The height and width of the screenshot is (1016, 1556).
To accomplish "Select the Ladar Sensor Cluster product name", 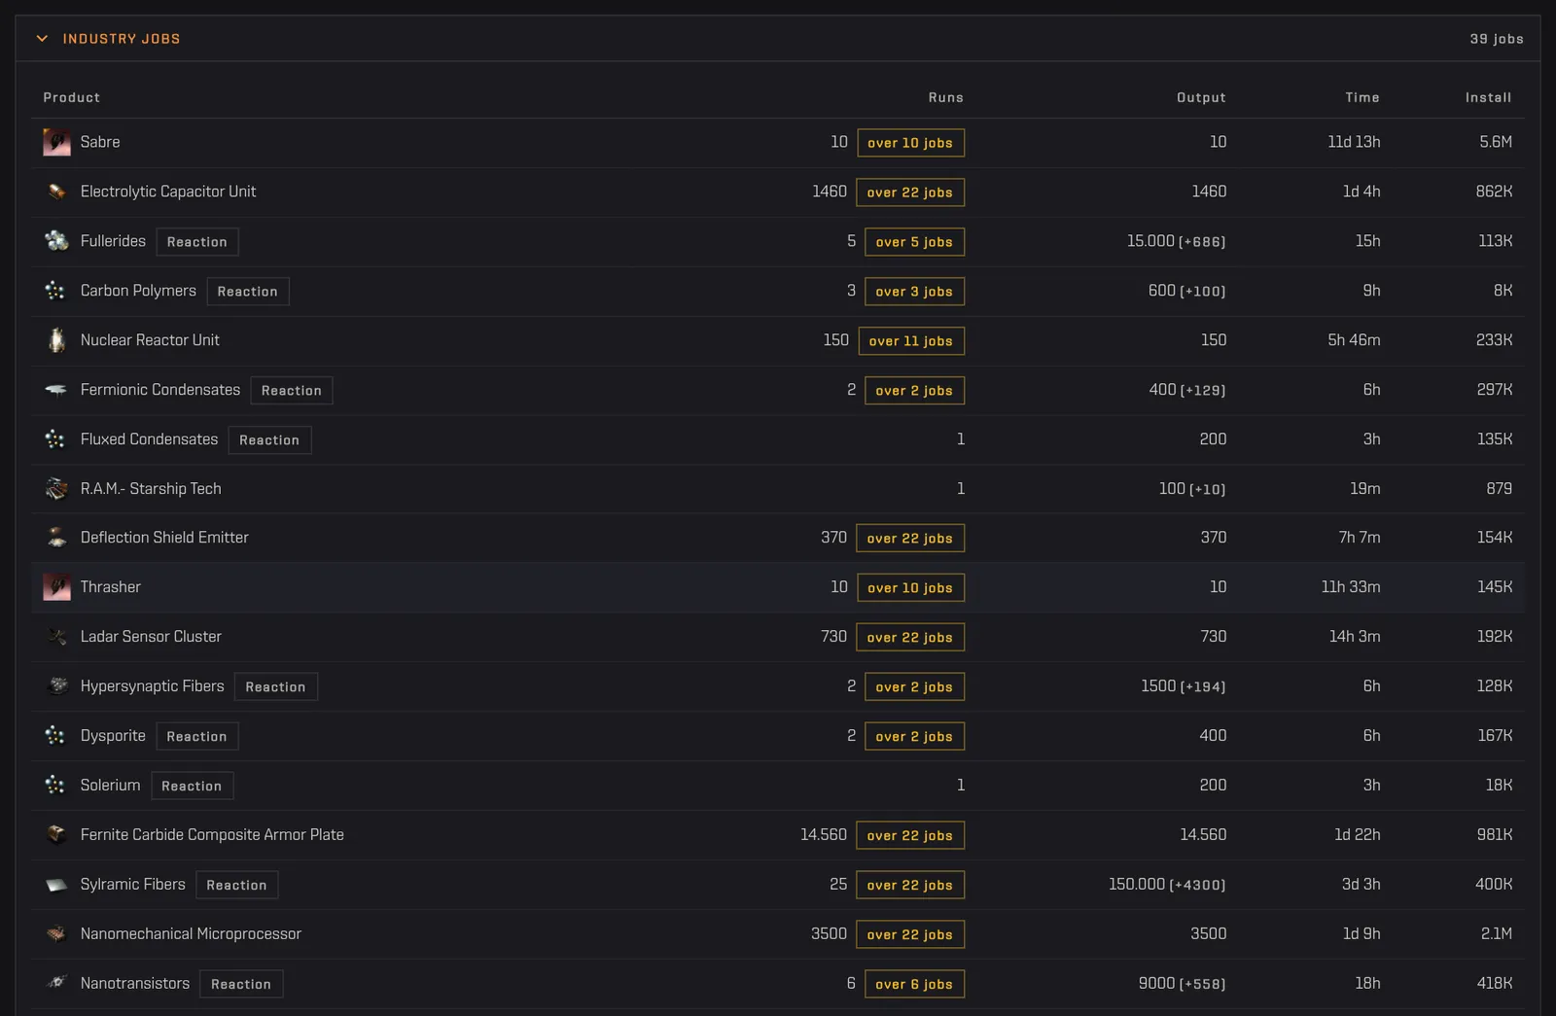I will click(x=151, y=637).
